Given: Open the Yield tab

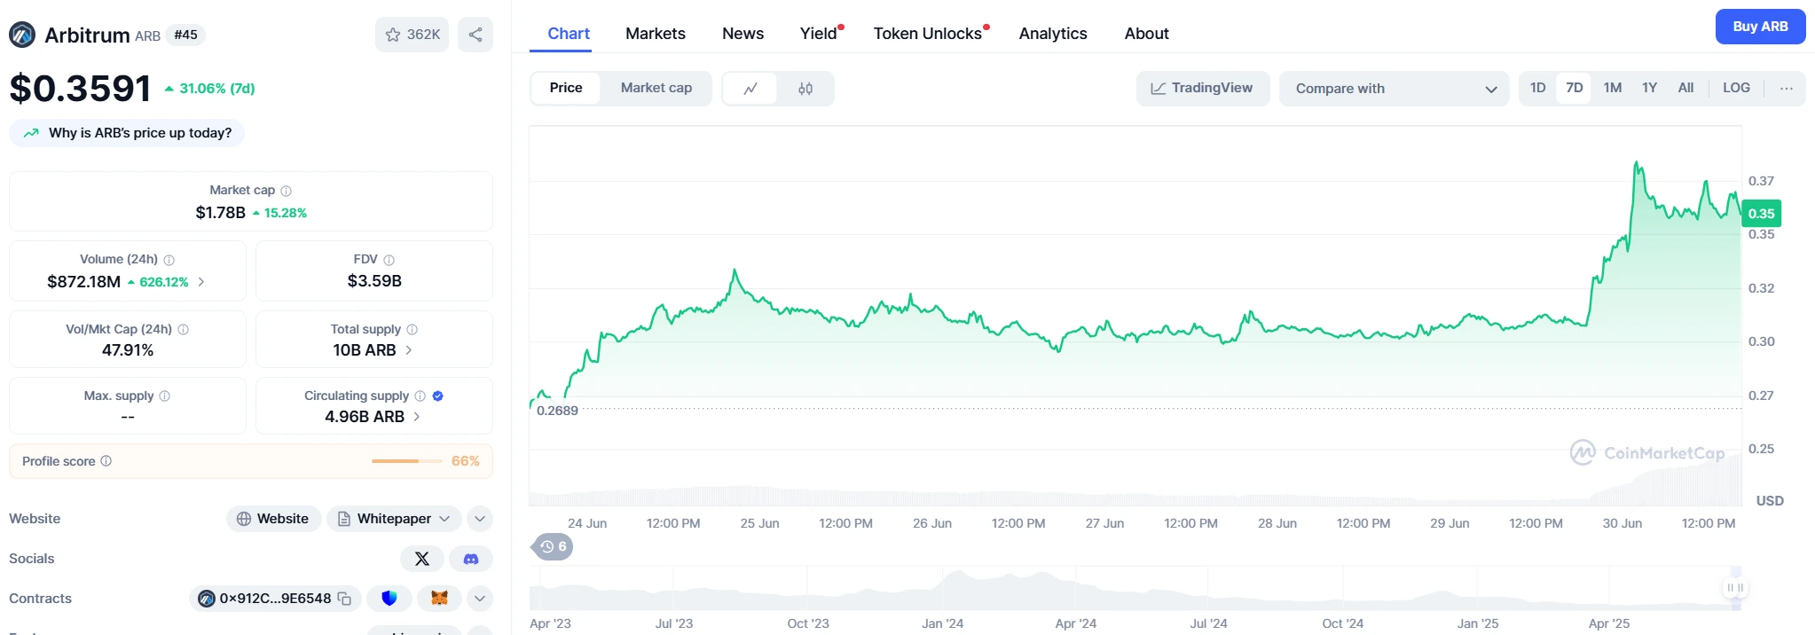Looking at the screenshot, I should (820, 34).
